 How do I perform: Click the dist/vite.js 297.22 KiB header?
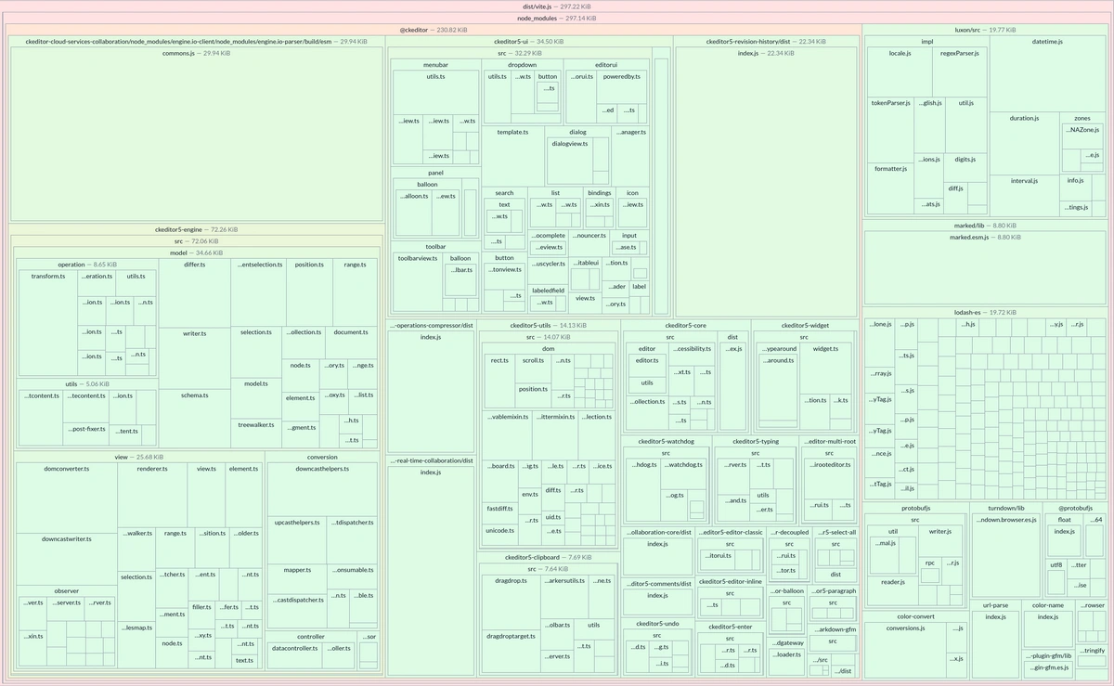click(x=557, y=6)
